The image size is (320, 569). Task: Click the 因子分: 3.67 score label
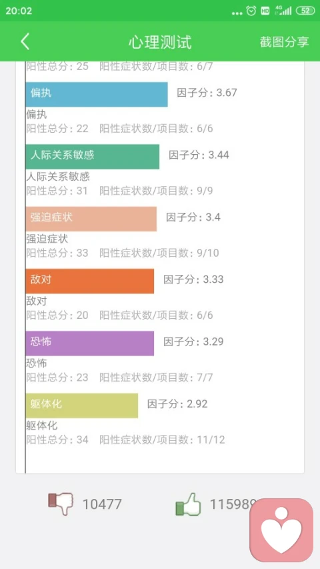click(207, 93)
